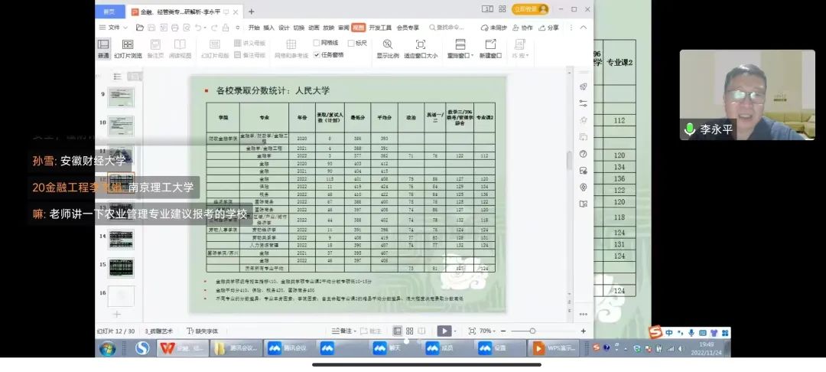Select slide 9 thumbnail in slide panel
Image resolution: width=826 pixels, height=372 pixels.
[121, 97]
